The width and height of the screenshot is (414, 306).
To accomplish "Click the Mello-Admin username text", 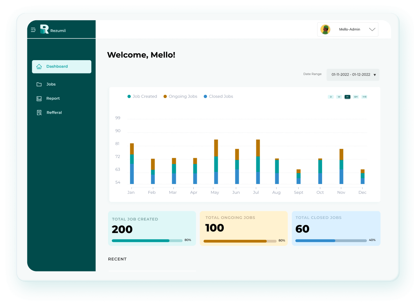I will pyautogui.click(x=350, y=29).
